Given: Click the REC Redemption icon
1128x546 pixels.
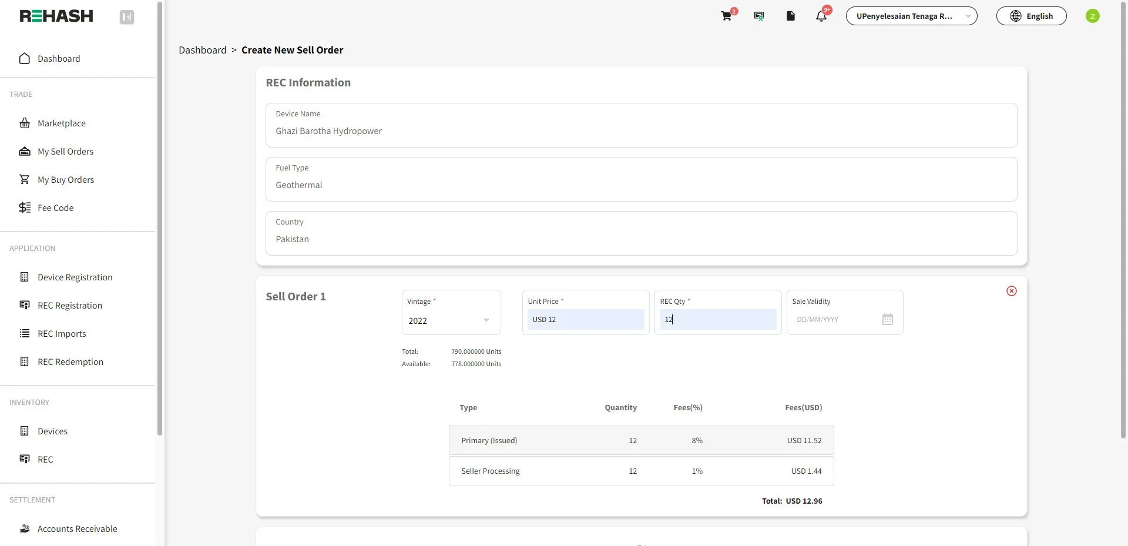Looking at the screenshot, I should (x=25, y=361).
